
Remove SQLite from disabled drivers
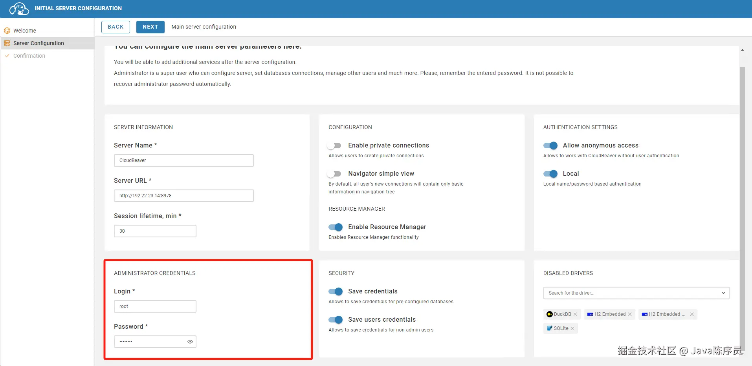coord(572,328)
